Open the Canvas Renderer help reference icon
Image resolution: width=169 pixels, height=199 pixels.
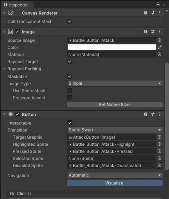click(145, 13)
